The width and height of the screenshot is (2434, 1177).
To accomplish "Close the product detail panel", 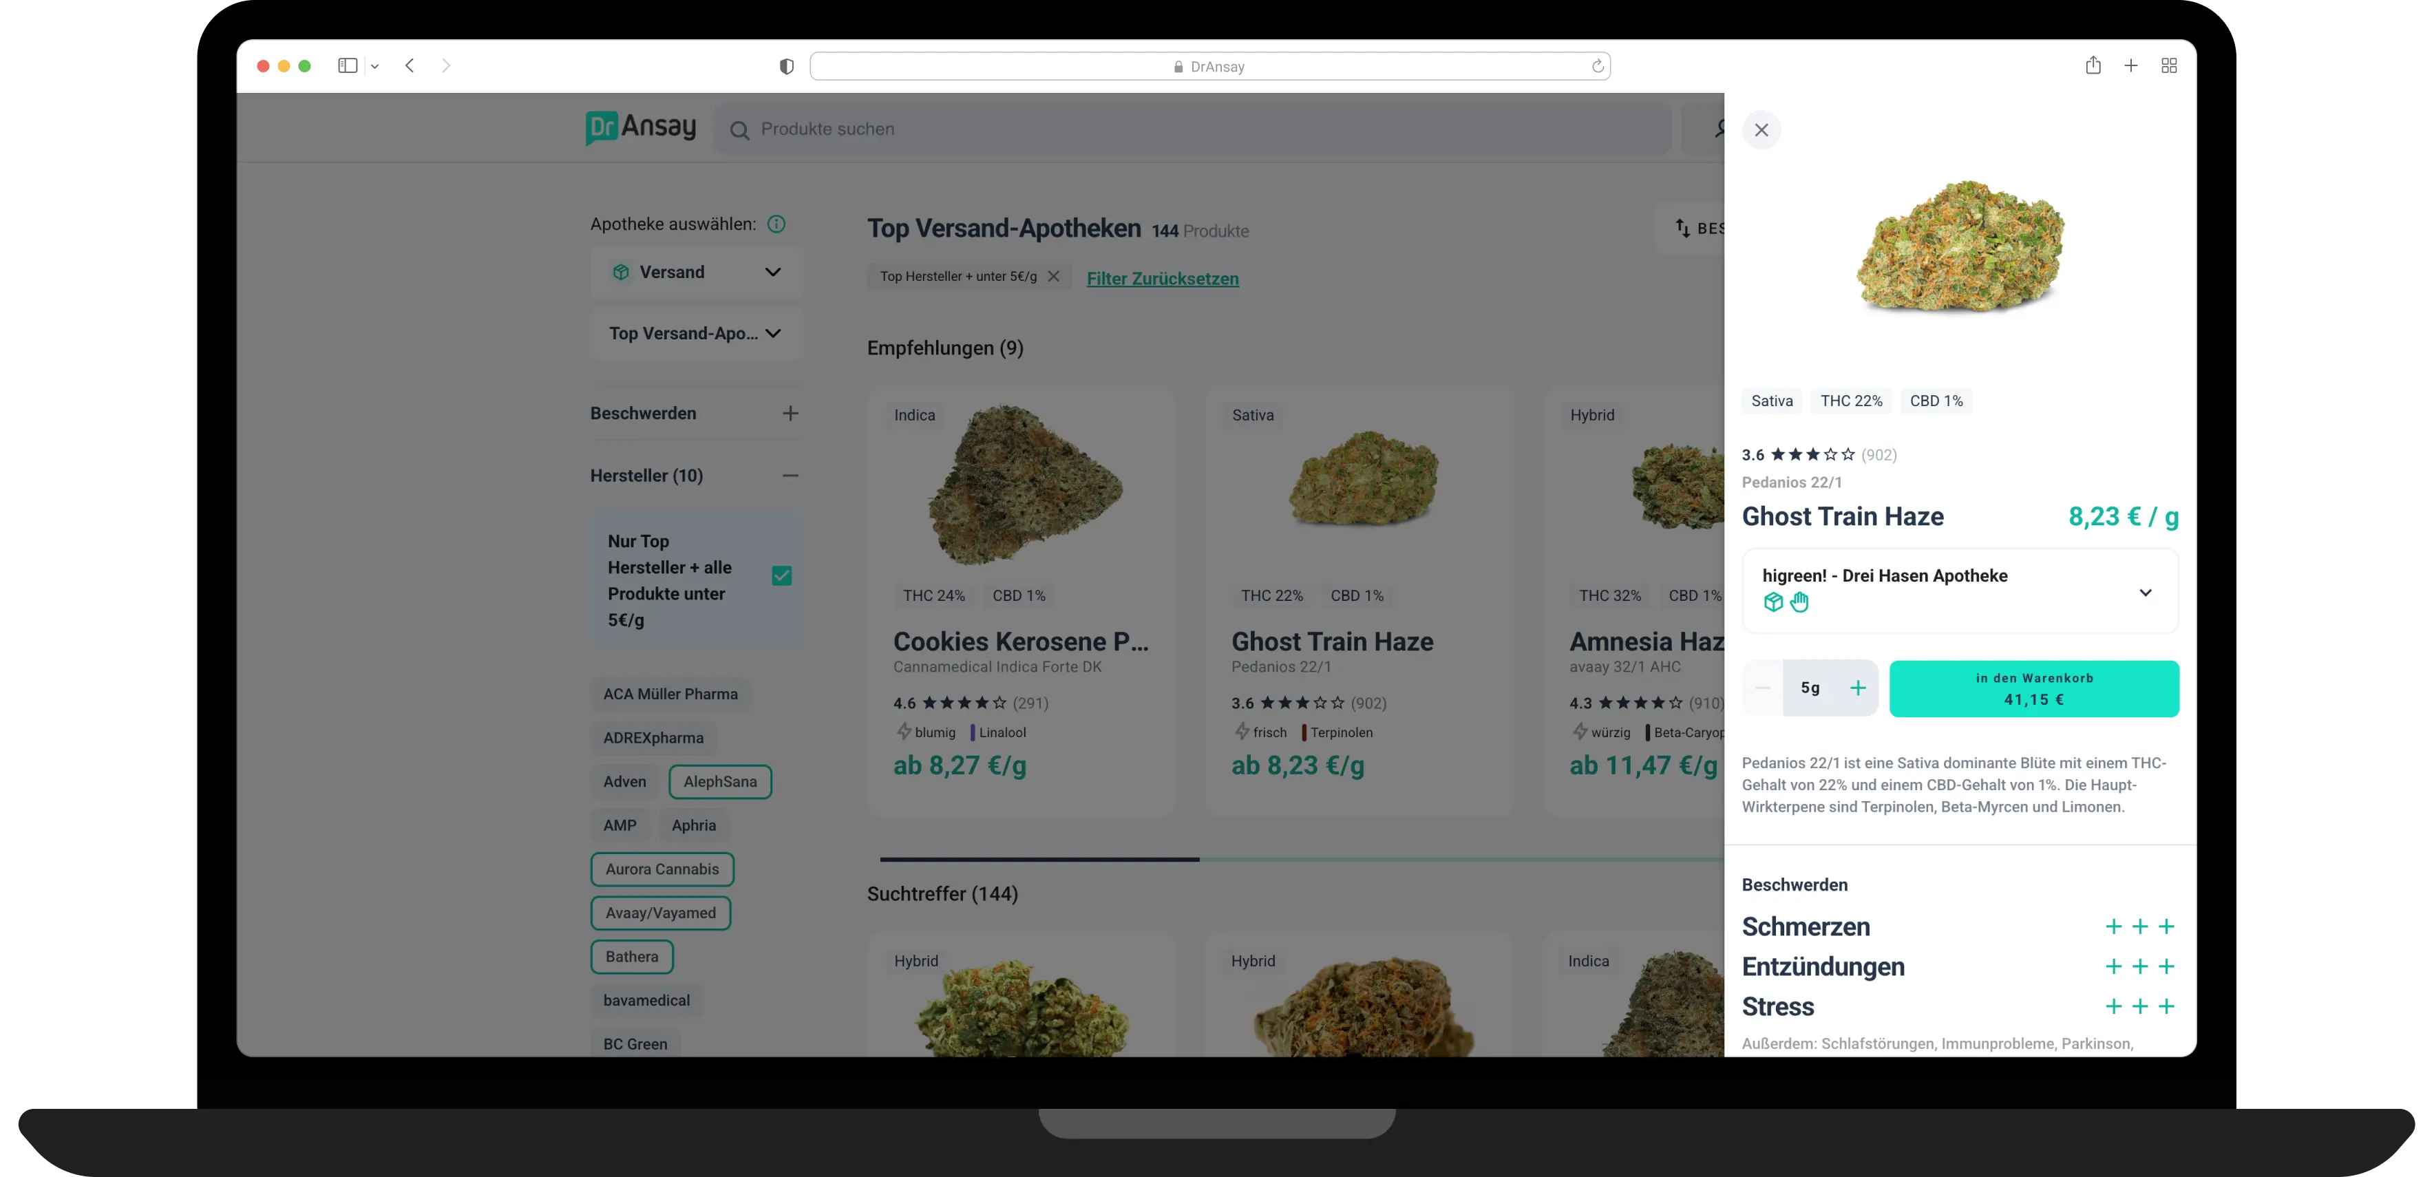I will pyautogui.click(x=1761, y=130).
